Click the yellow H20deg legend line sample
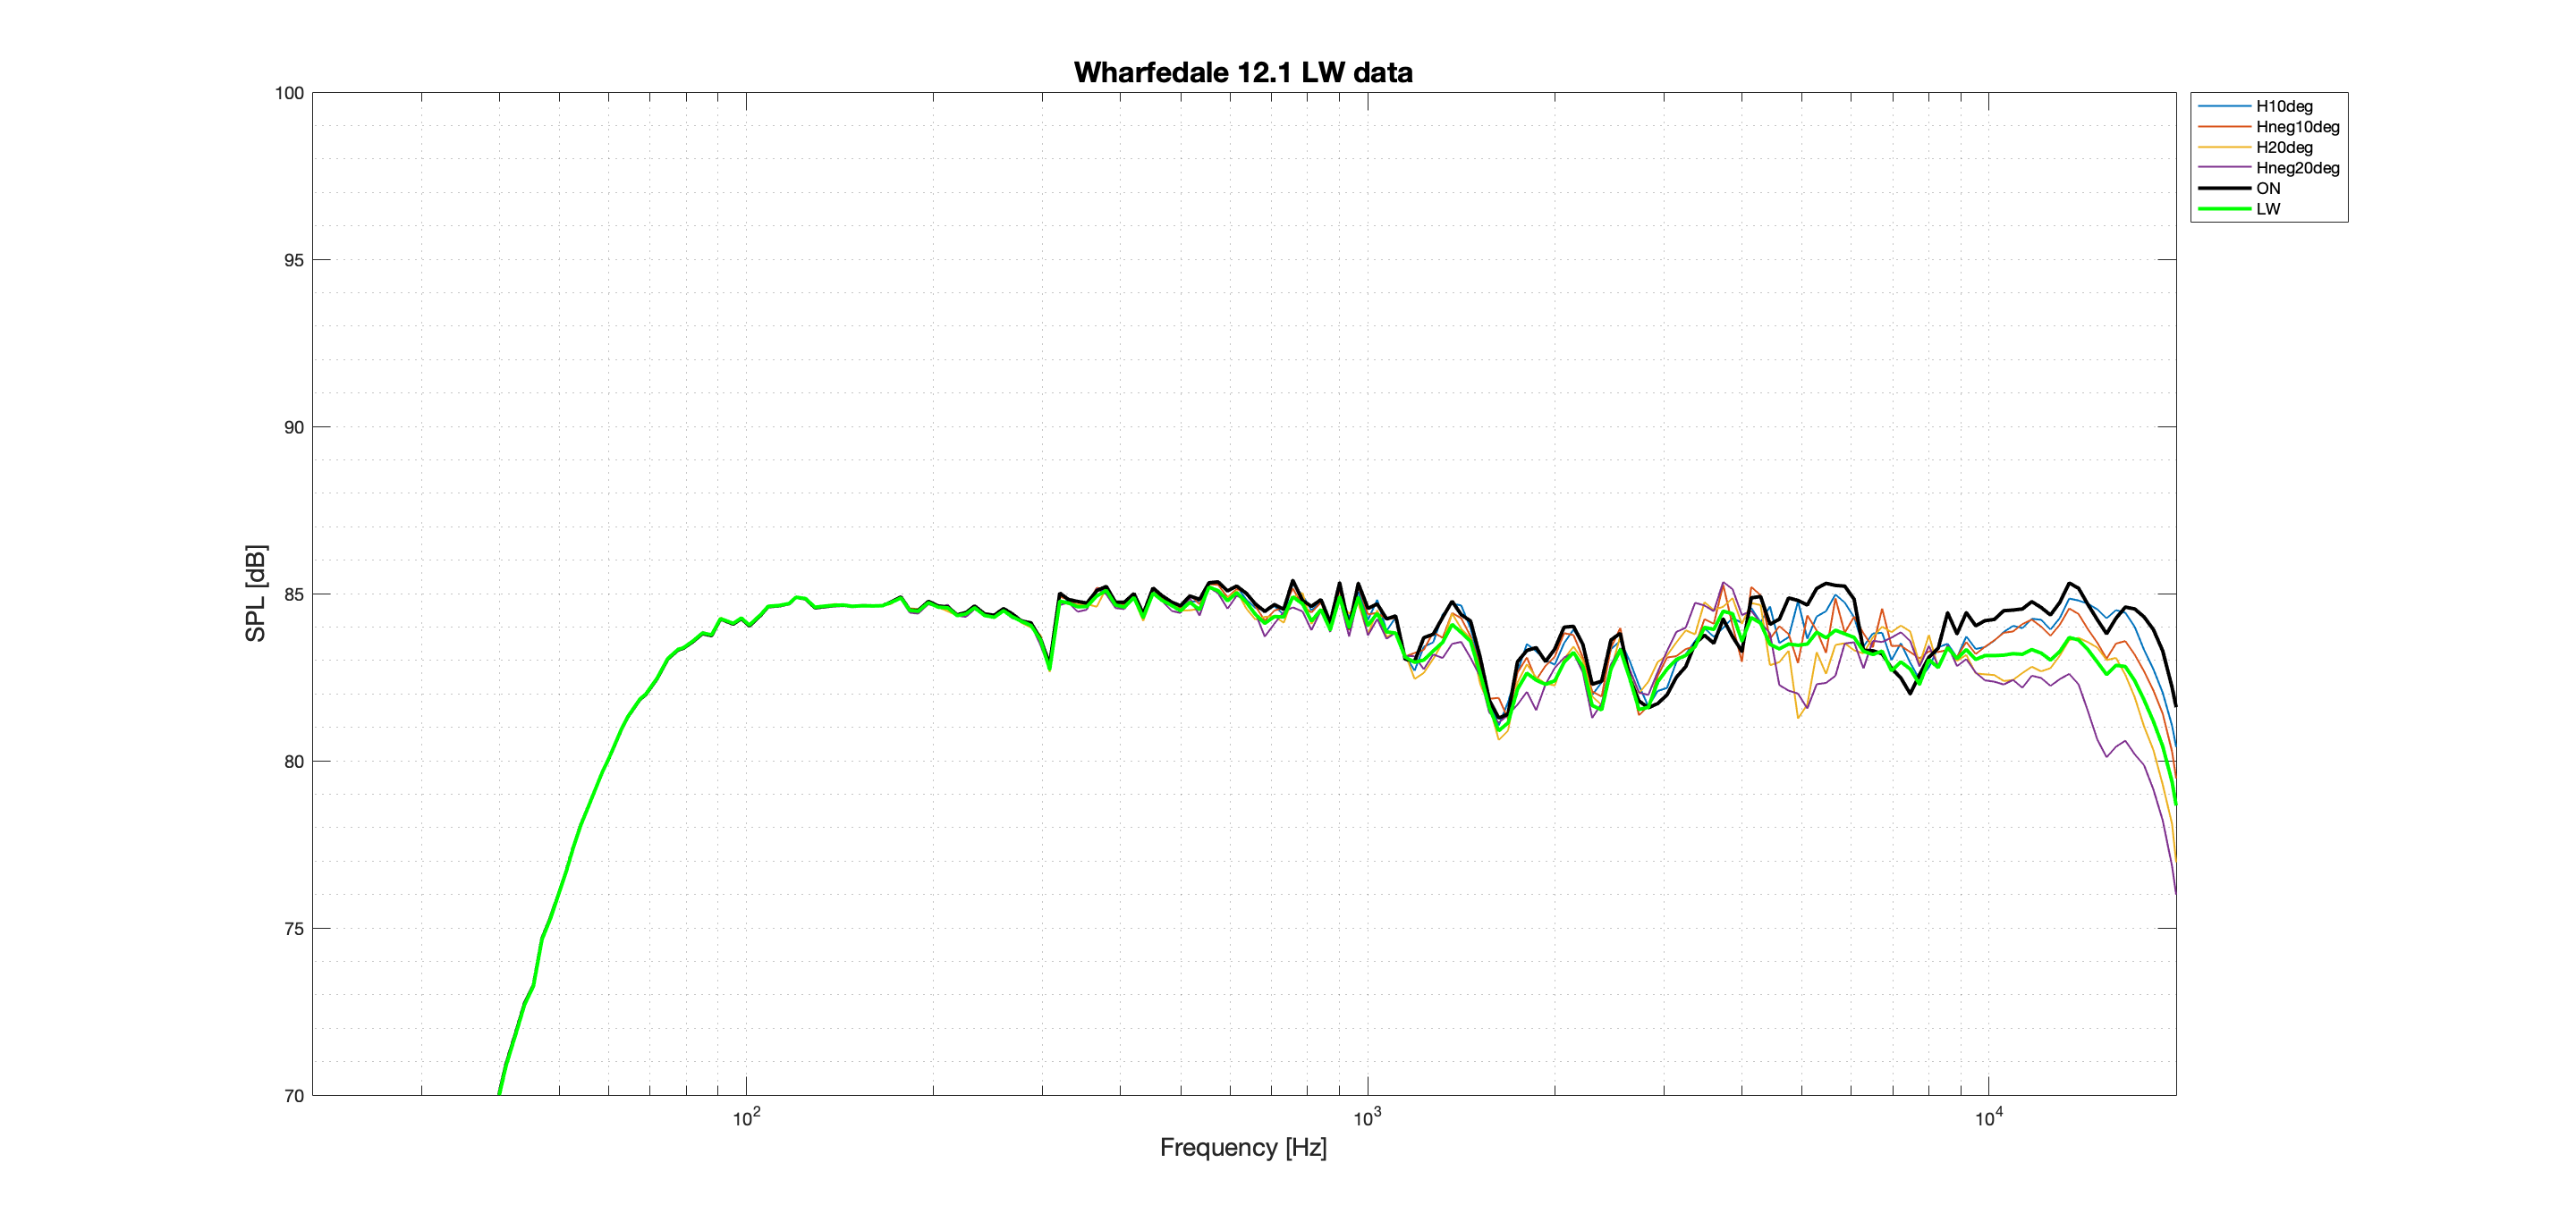The height and width of the screenshot is (1230, 2576). point(2224,147)
